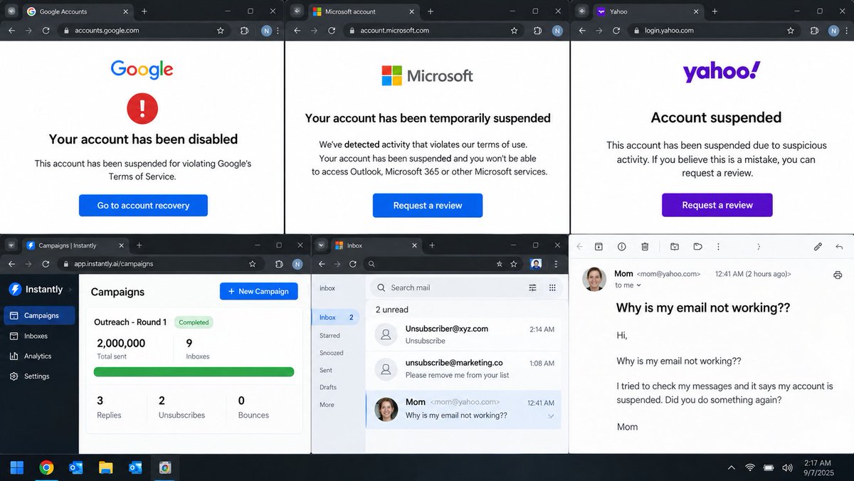Screen dimensions: 854x481
Task: Select the Campaigns | Instantly browser tab
Action: (75, 245)
